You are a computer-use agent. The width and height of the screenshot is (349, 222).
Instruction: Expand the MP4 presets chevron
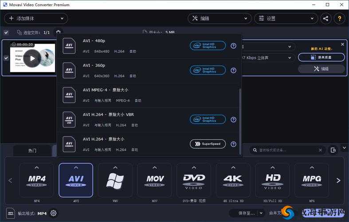[37, 167]
